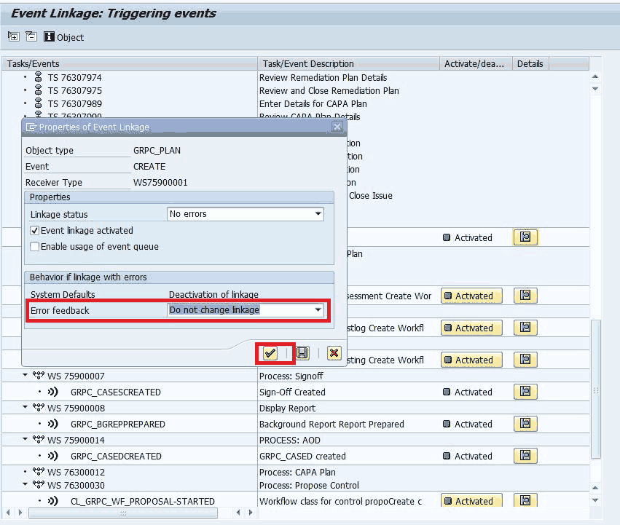Cancel the dialog with the red X icon
The height and width of the screenshot is (525, 620).
pos(334,352)
